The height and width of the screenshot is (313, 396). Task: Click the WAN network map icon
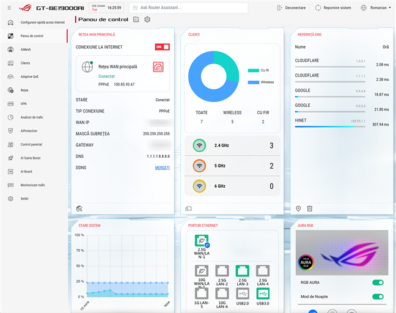[x=158, y=67]
